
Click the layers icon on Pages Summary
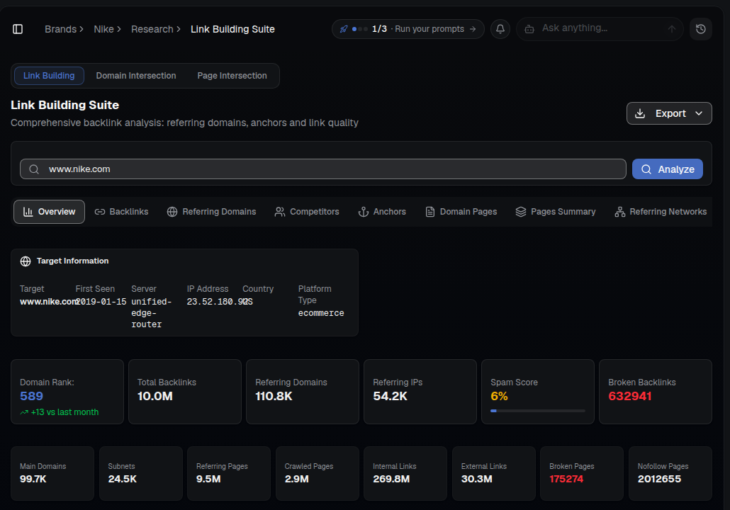coord(521,212)
